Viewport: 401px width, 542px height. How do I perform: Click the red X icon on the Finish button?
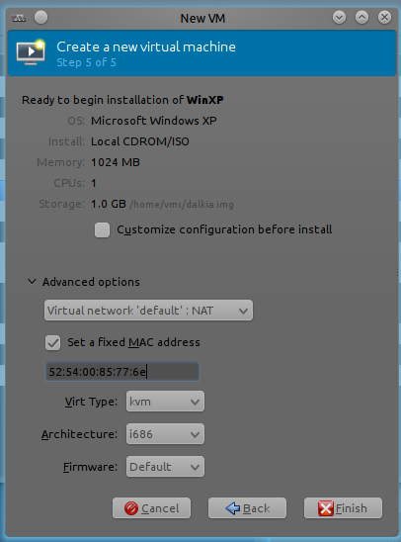pyautogui.click(x=326, y=508)
